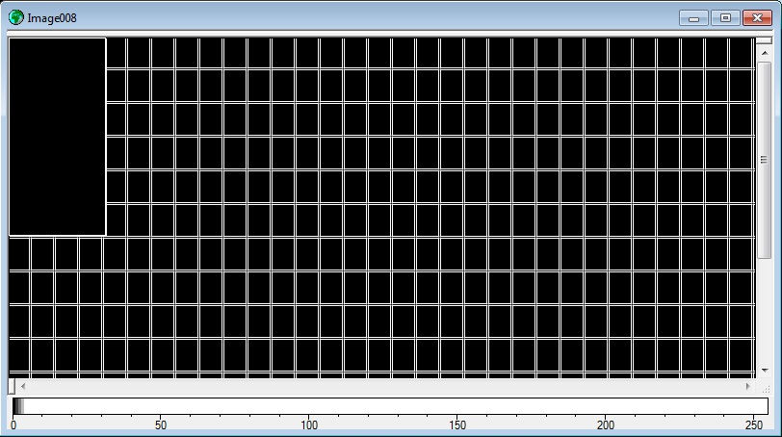782x437 pixels.
Task: Click the 150 mark on the scale
Action: (457, 425)
